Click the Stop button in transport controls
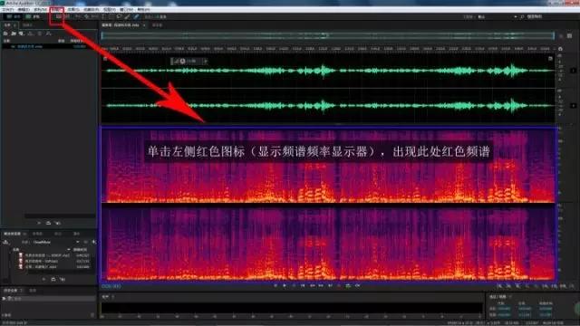Screen dimensions: 580x326 pyautogui.click(x=275, y=286)
